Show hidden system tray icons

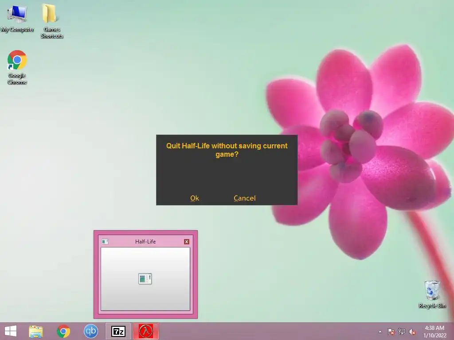(x=380, y=332)
